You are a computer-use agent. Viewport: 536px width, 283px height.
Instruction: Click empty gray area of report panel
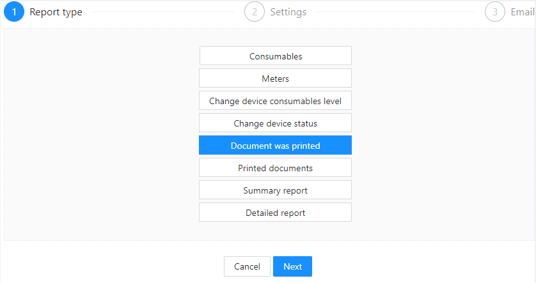[x=102, y=137]
